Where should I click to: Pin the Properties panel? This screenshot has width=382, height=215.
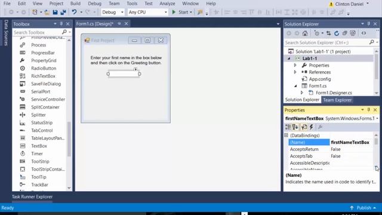pyautogui.click(x=369, y=110)
